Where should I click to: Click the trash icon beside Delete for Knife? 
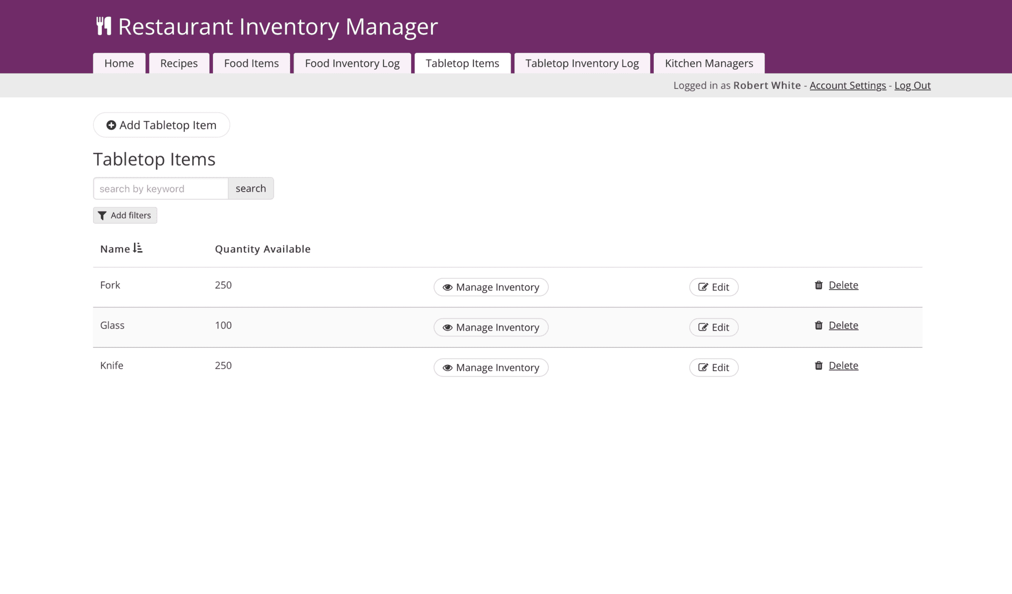pyautogui.click(x=818, y=366)
